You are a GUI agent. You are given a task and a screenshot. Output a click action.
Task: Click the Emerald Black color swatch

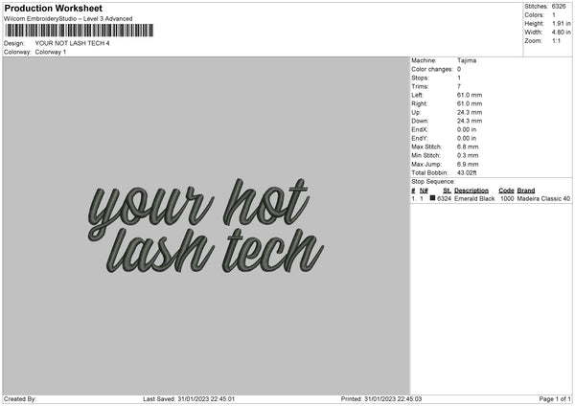point(433,198)
